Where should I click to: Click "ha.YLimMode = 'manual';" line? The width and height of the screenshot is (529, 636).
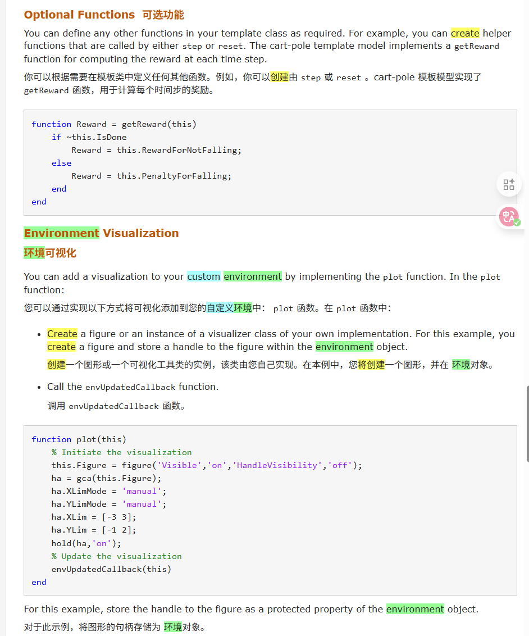pyautogui.click(x=109, y=504)
